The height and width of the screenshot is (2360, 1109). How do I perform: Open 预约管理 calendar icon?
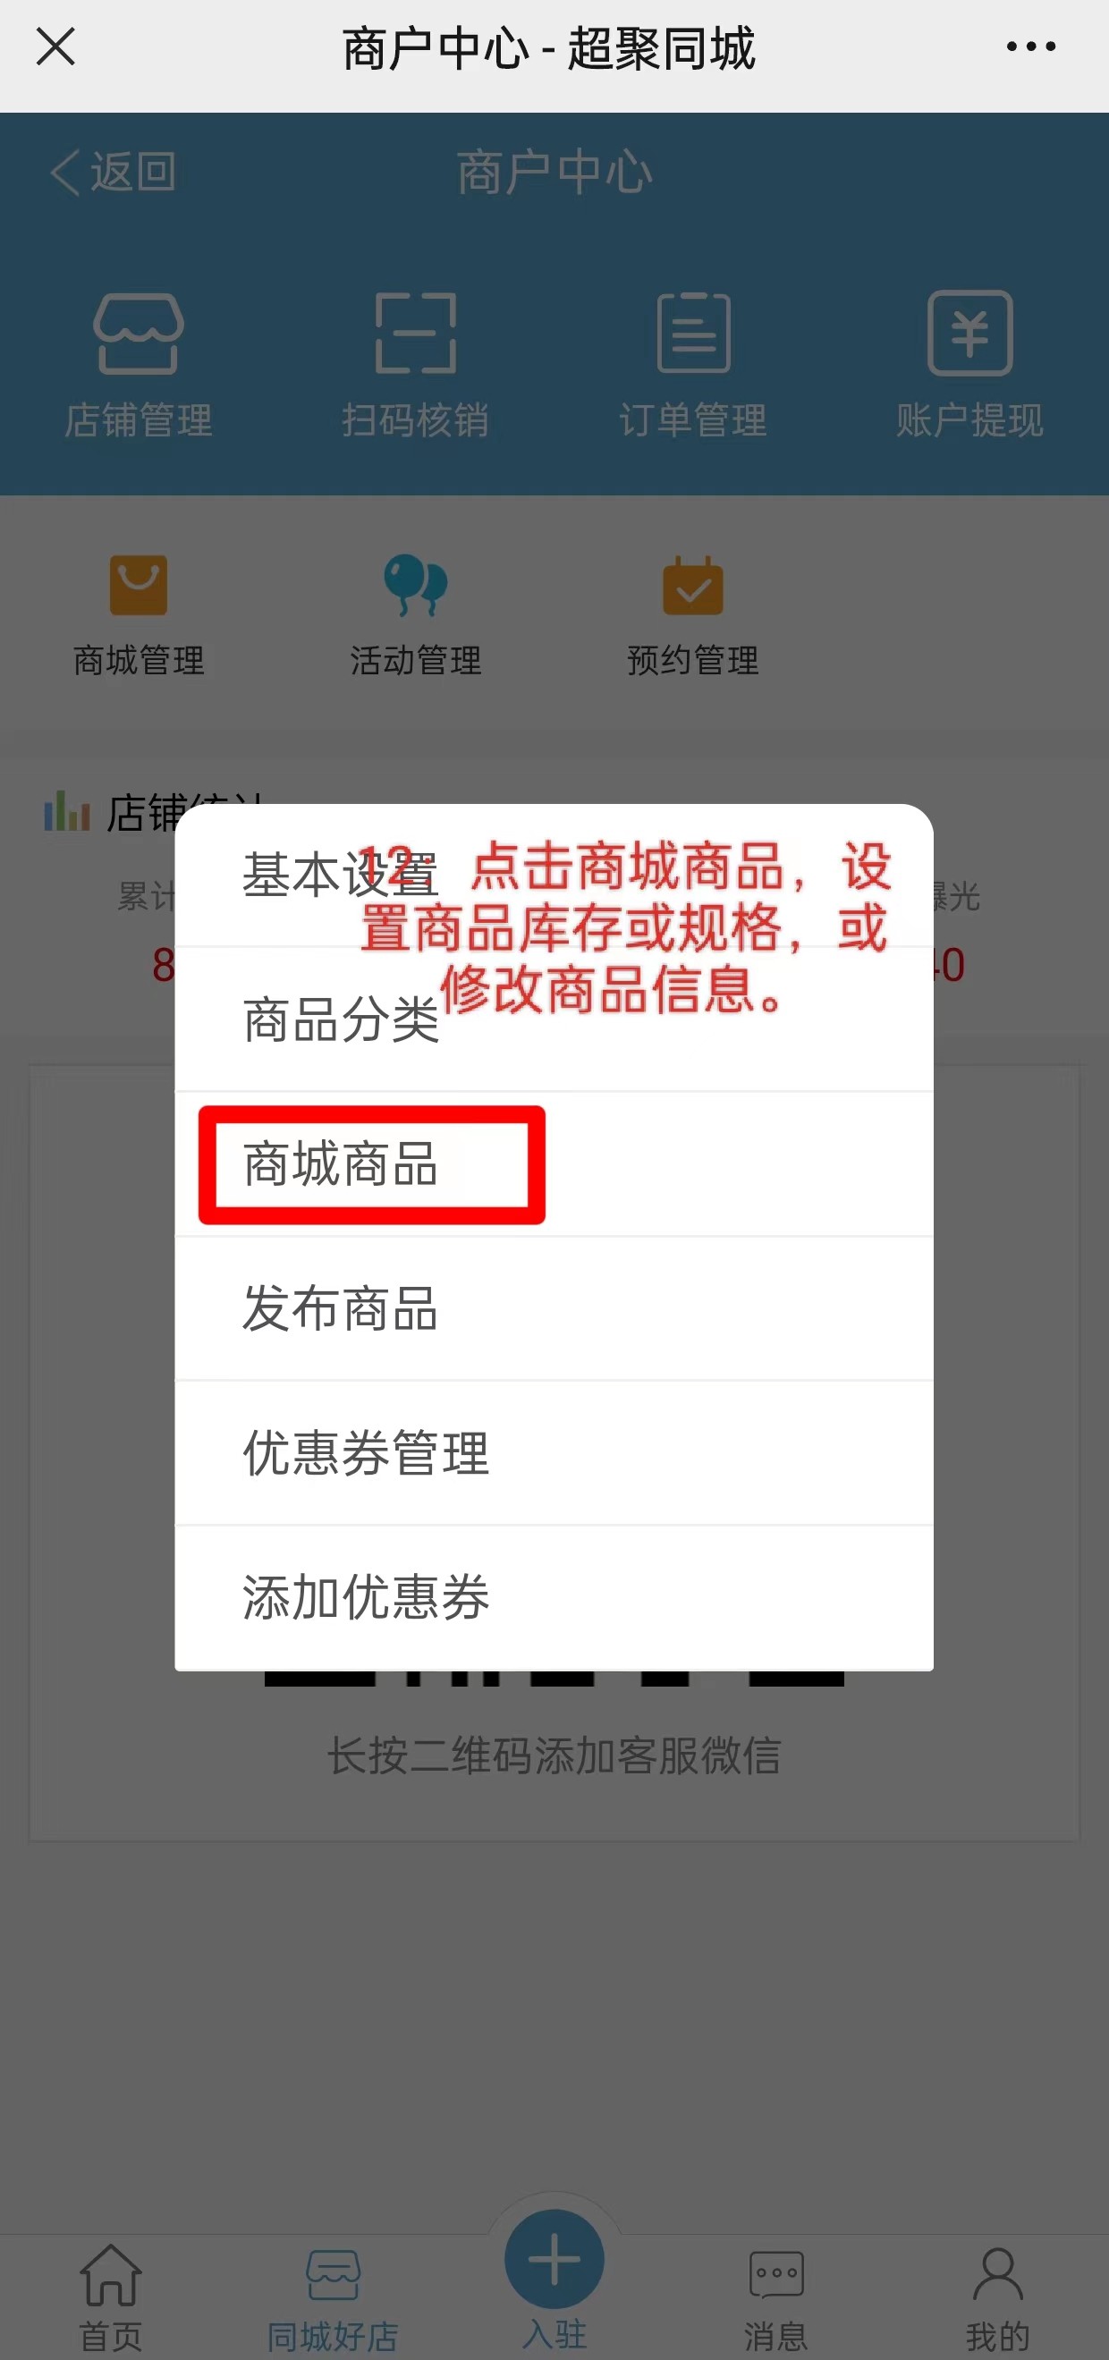tap(693, 586)
